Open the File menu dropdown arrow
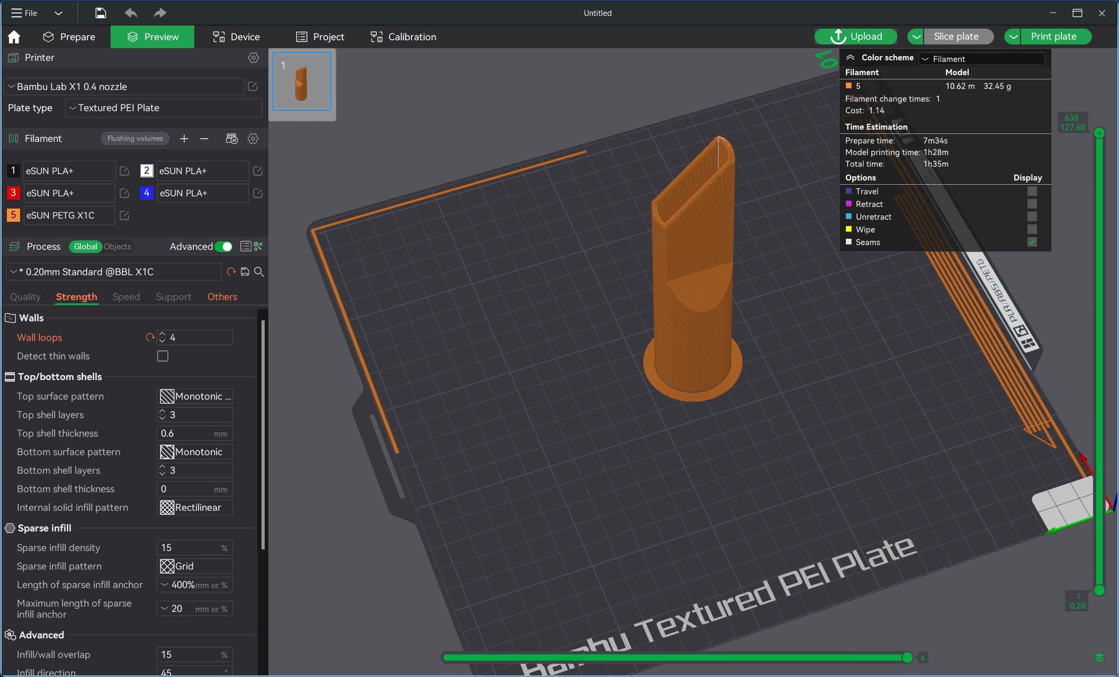 pyautogui.click(x=59, y=13)
